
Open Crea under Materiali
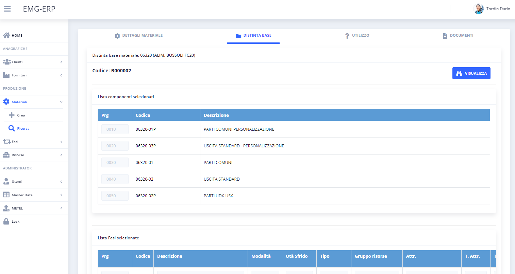click(21, 115)
